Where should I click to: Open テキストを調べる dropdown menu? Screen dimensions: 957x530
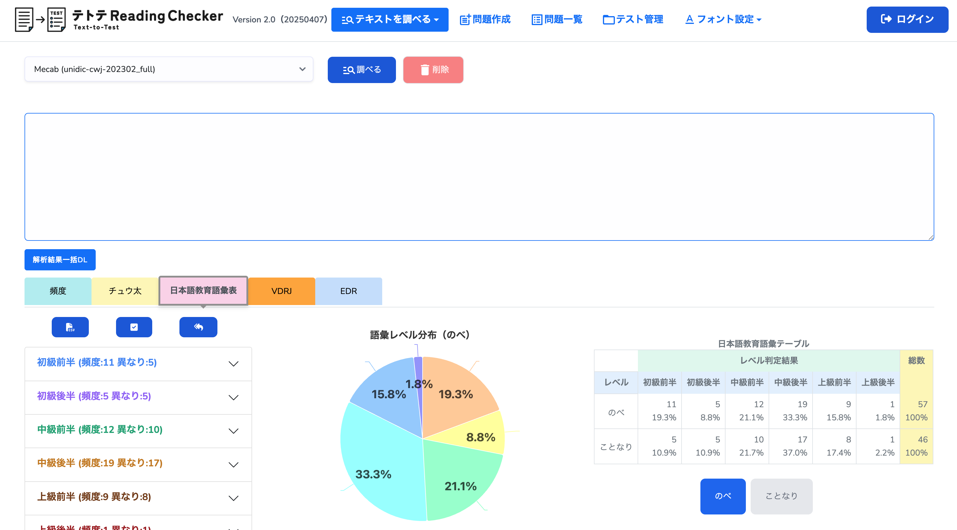(389, 19)
